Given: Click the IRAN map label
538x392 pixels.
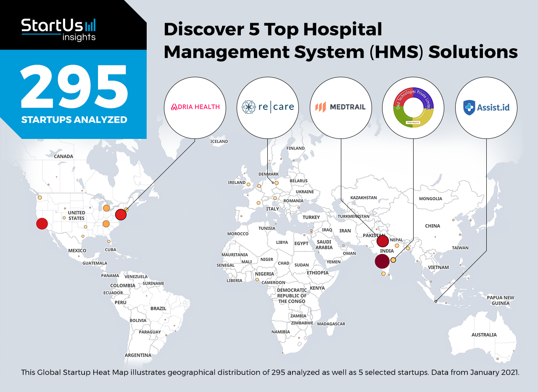Looking at the screenshot, I should click(x=345, y=231).
